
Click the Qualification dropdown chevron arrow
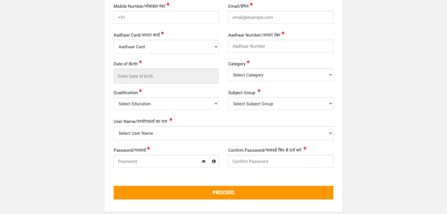click(216, 104)
